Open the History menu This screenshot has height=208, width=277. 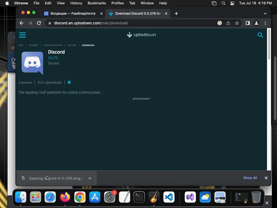[76, 3]
